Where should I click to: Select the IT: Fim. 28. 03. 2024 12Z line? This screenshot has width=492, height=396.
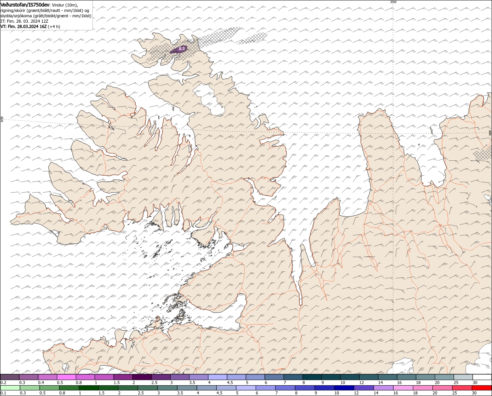[x=24, y=21]
